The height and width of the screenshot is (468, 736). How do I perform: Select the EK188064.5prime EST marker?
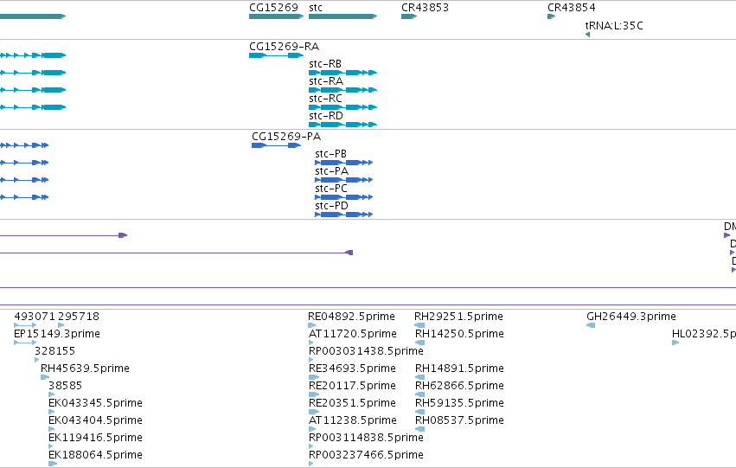(53, 465)
